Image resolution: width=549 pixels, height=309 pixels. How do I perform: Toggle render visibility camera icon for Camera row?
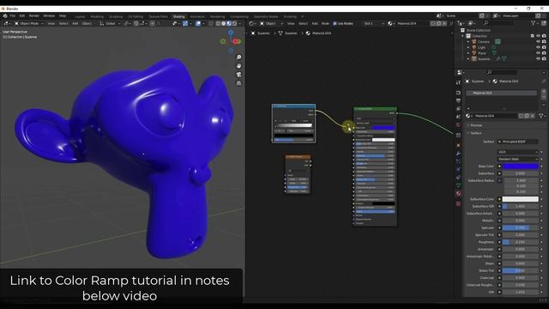544,42
